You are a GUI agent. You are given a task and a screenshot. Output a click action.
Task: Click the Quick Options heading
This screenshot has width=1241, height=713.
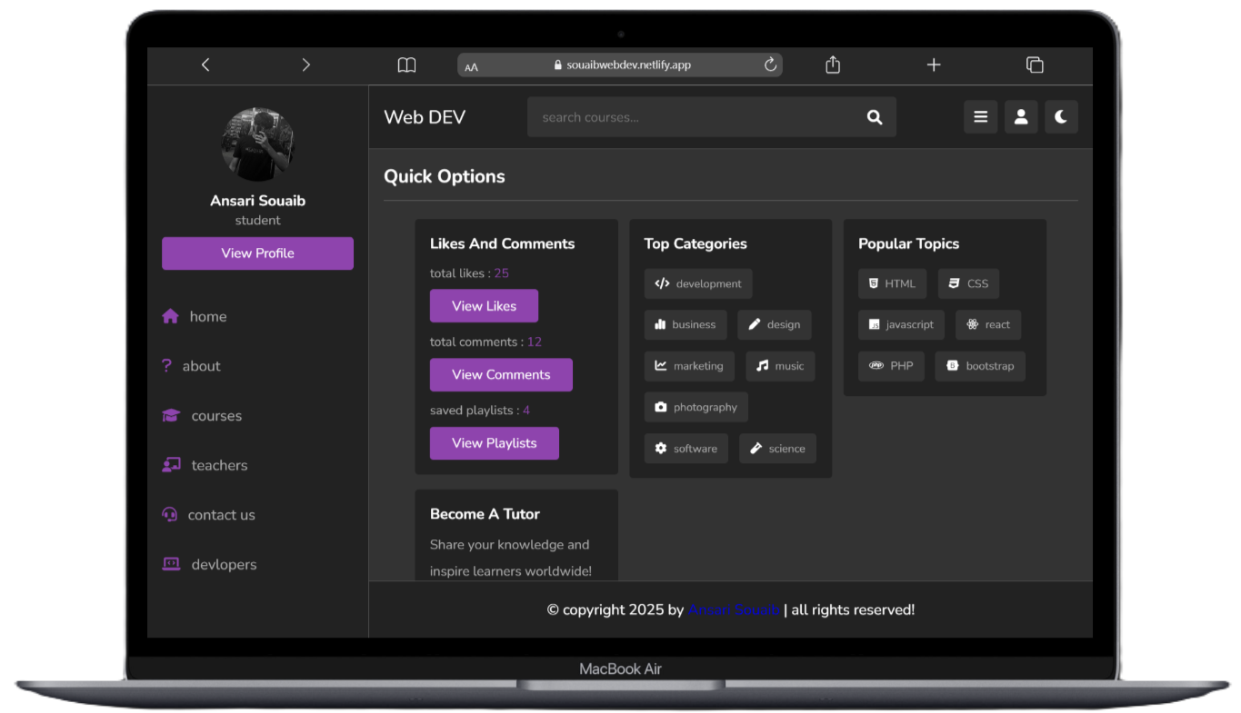(445, 176)
